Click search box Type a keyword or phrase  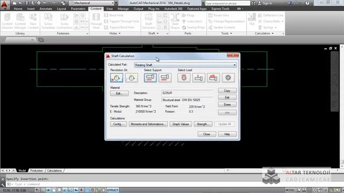(227, 3)
